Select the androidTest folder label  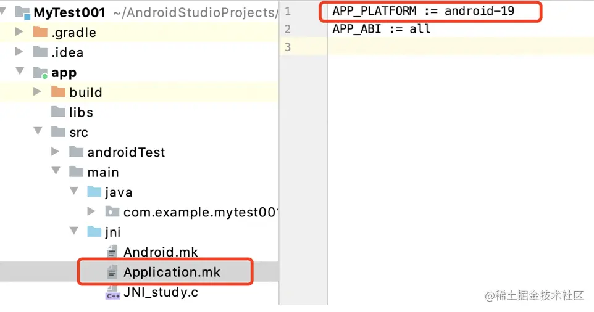click(x=126, y=152)
